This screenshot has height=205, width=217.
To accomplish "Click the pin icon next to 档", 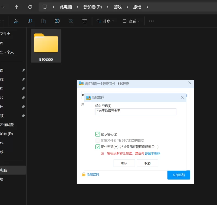I will pos(23,88).
